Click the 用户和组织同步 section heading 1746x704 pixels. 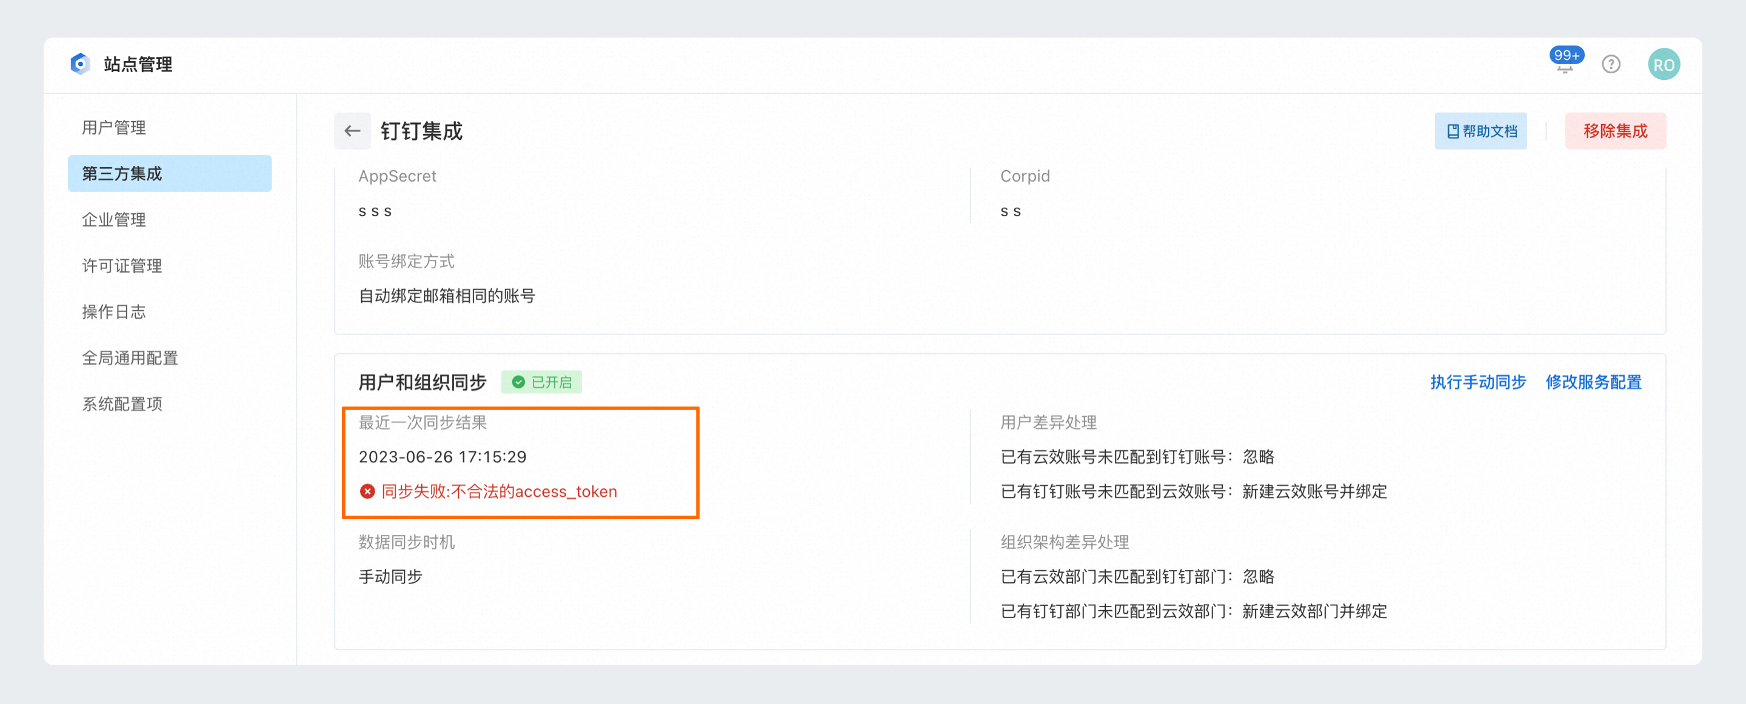point(423,382)
